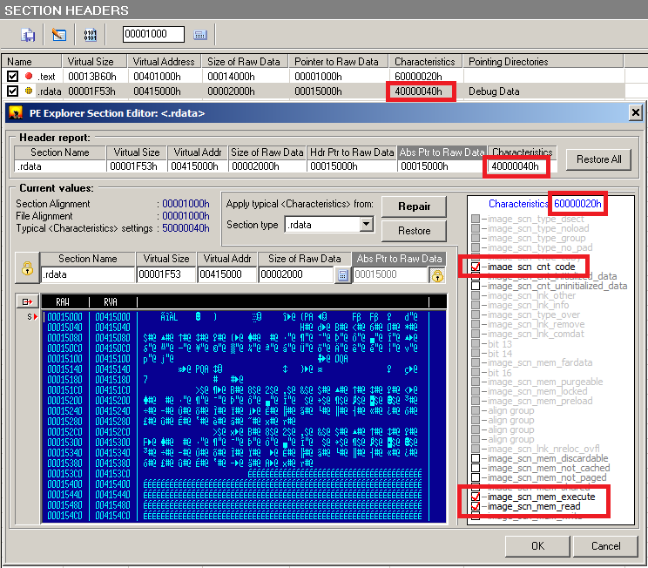Uncheck image_scn_mem_read flag

tap(476, 506)
